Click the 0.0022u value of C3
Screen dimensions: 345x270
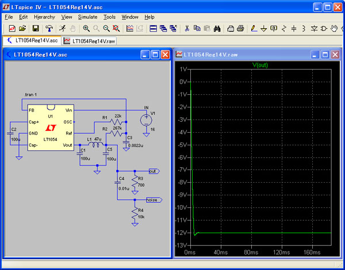(x=135, y=145)
